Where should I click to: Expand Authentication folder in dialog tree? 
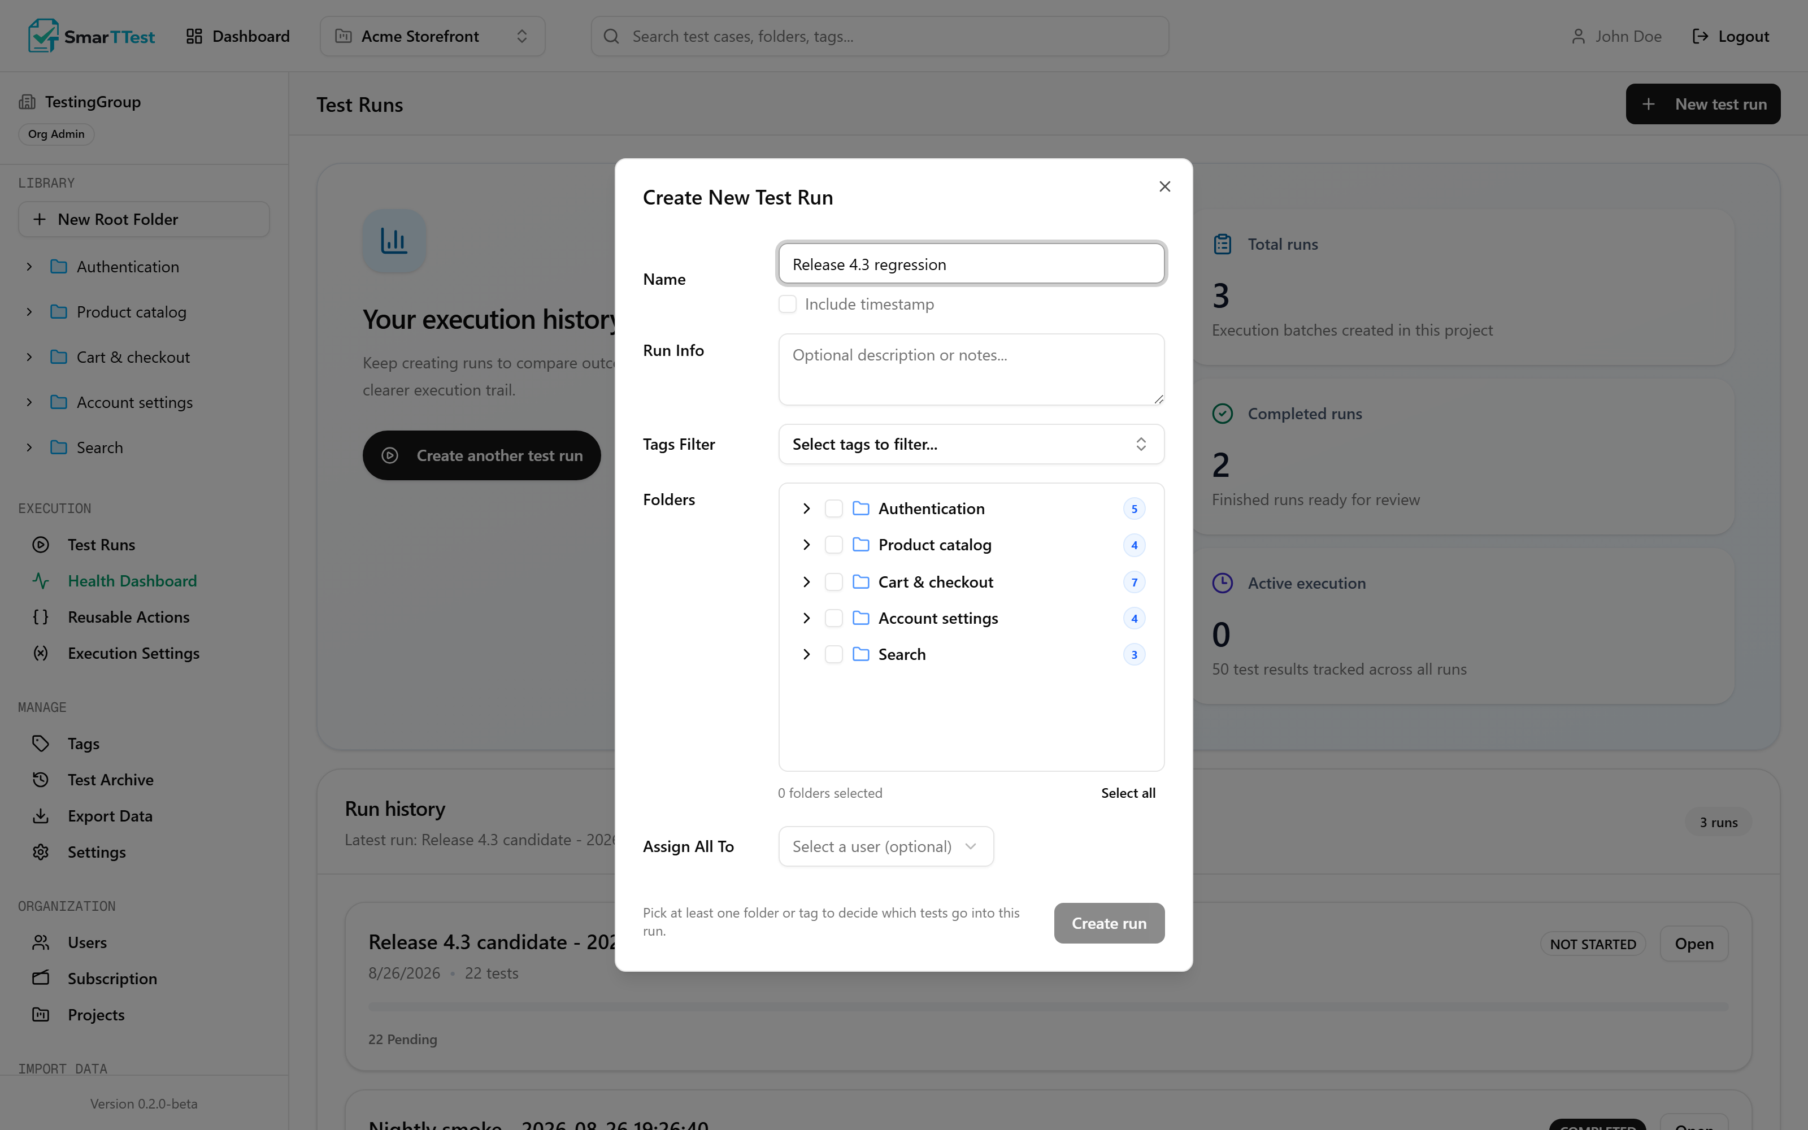coord(806,508)
